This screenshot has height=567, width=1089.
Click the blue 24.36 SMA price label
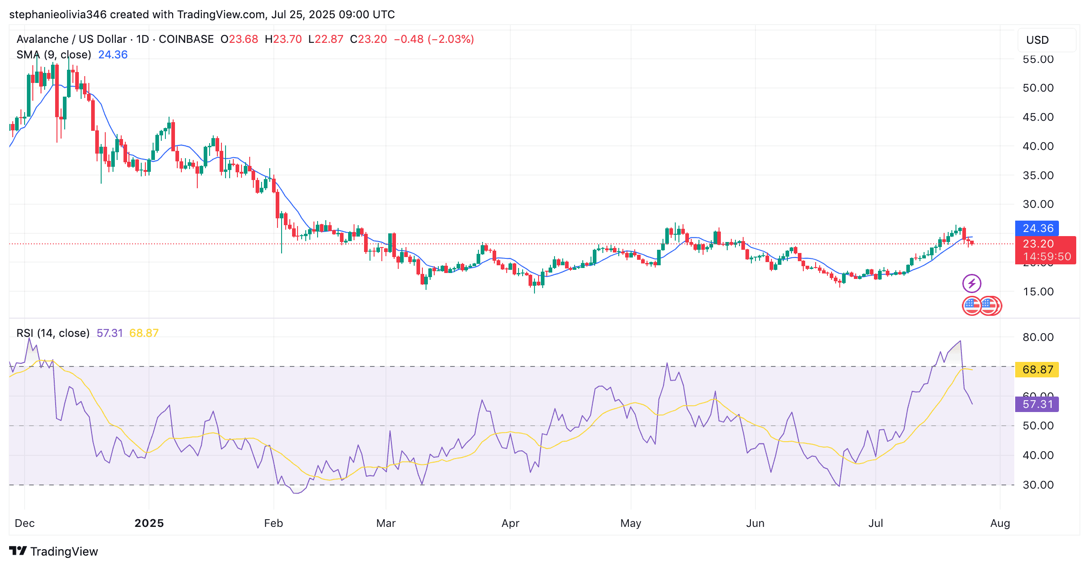(x=1037, y=228)
